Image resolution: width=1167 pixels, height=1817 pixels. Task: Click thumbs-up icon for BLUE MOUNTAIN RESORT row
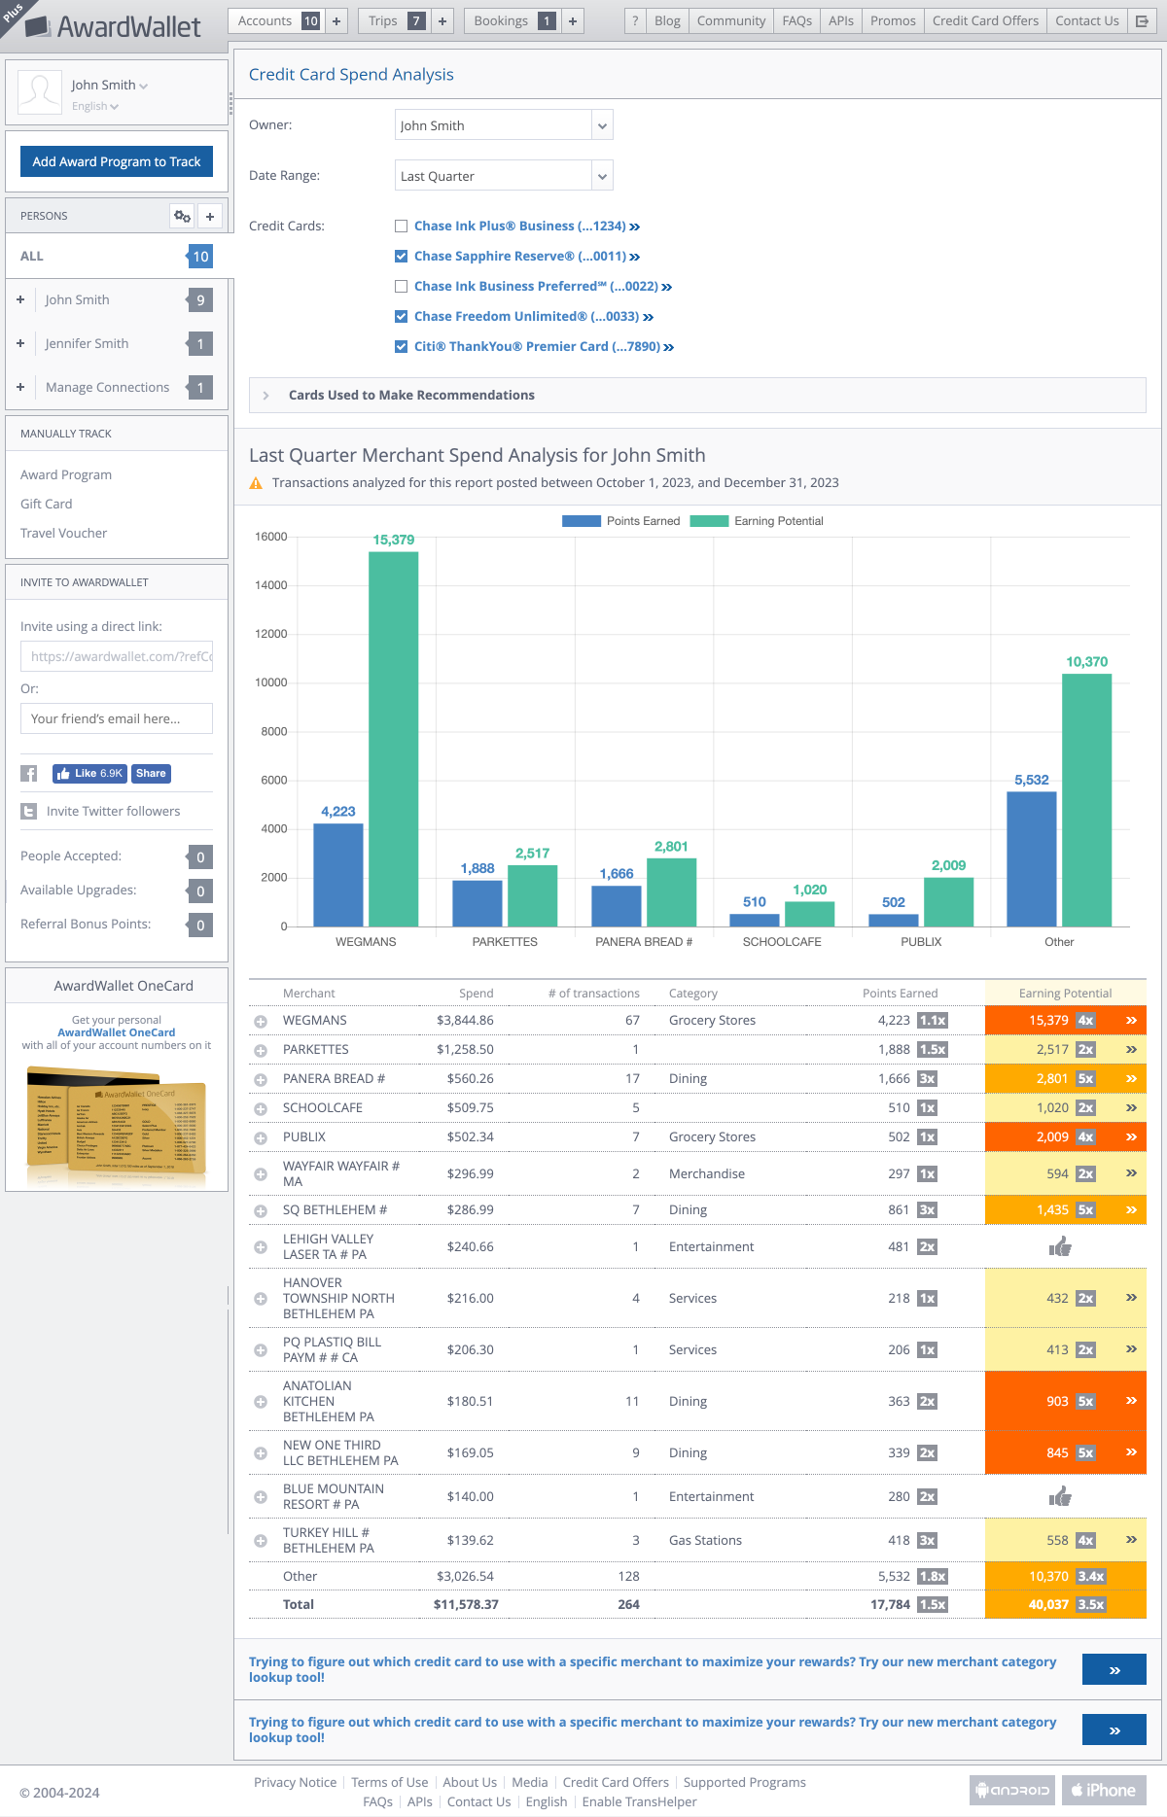[1060, 1496]
